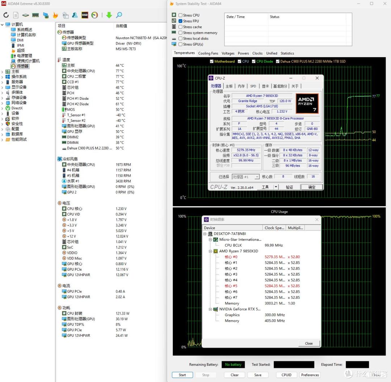Open the 内存 tab in CPU-Z
391x382 pixels.
tap(241, 86)
